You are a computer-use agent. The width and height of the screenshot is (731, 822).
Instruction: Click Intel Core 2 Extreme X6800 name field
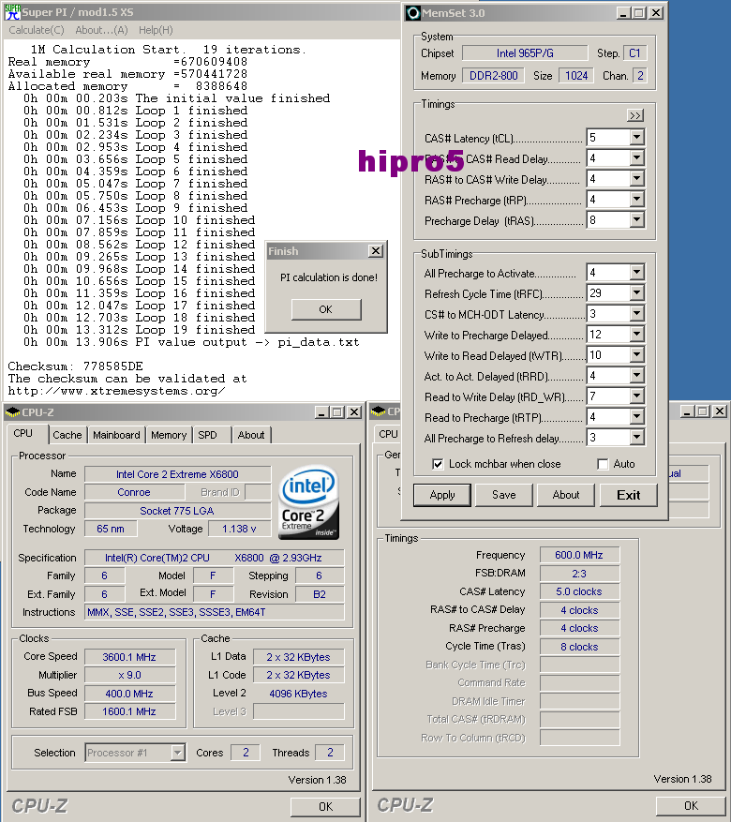[x=177, y=474]
